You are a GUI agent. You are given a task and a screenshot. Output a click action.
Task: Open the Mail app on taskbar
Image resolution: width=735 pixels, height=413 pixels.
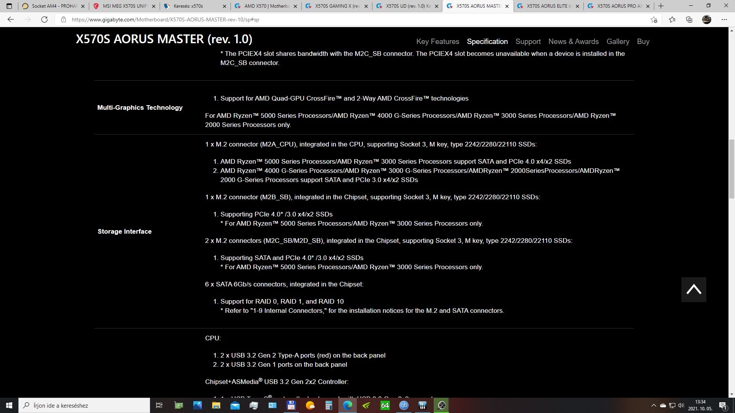click(x=235, y=405)
